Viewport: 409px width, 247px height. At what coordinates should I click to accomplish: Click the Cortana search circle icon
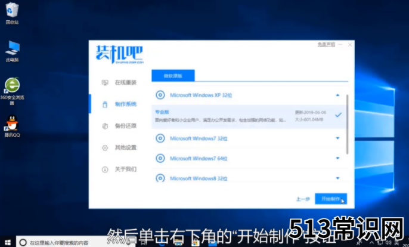pos(23,242)
